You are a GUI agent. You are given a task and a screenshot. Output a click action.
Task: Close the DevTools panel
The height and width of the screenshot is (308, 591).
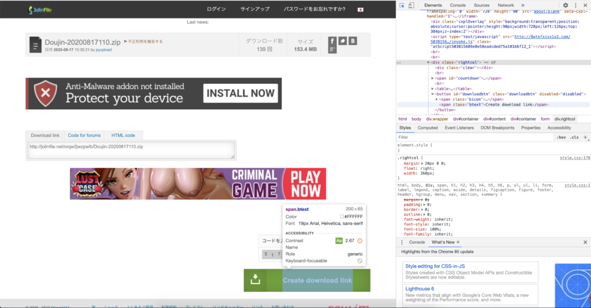point(585,5)
